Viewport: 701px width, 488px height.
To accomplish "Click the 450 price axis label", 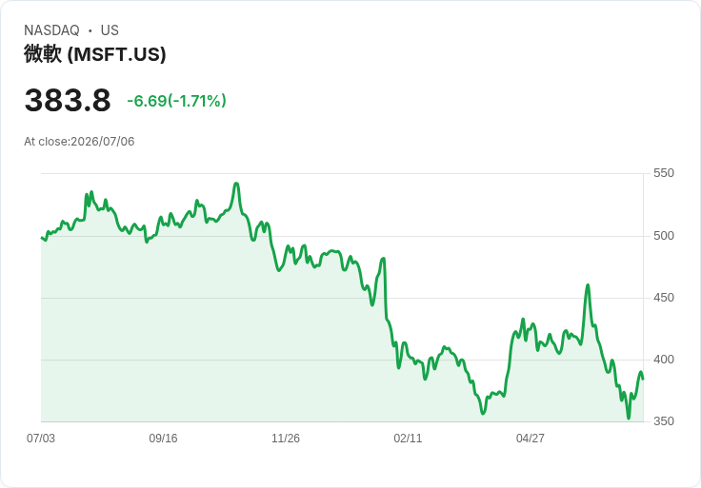I will tap(664, 298).
